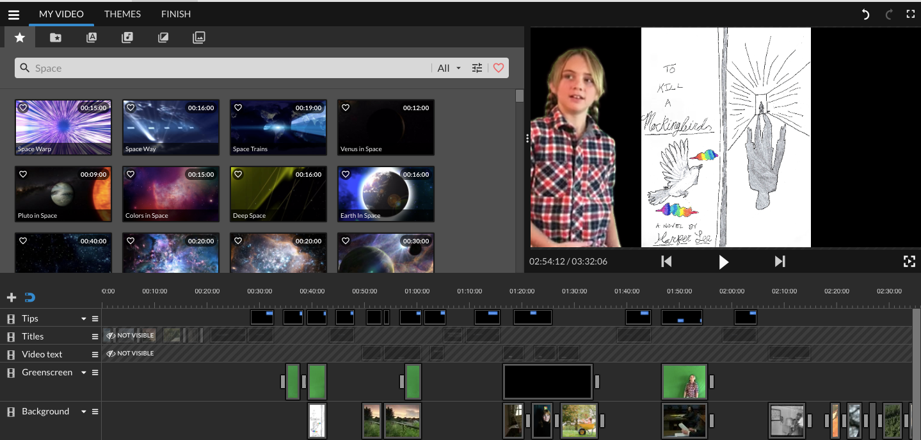This screenshot has width=921, height=440.
Task: Open the main hamburger menu
Action: (13, 14)
